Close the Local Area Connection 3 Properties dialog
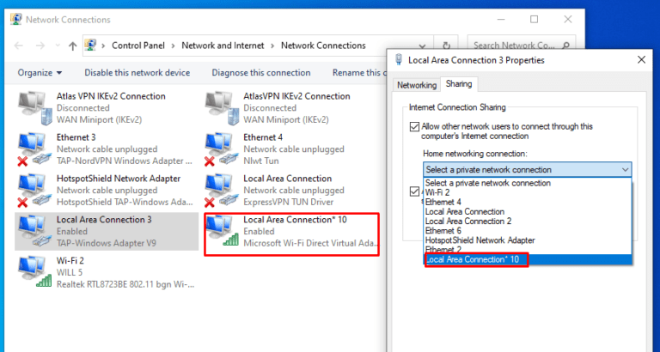Viewport: 660px width, 352px height. point(641,60)
